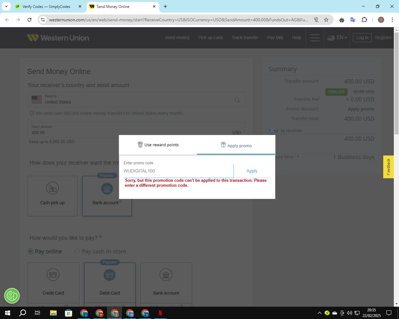Open the Send to country selector
The height and width of the screenshot is (319, 399).
[x=136, y=100]
